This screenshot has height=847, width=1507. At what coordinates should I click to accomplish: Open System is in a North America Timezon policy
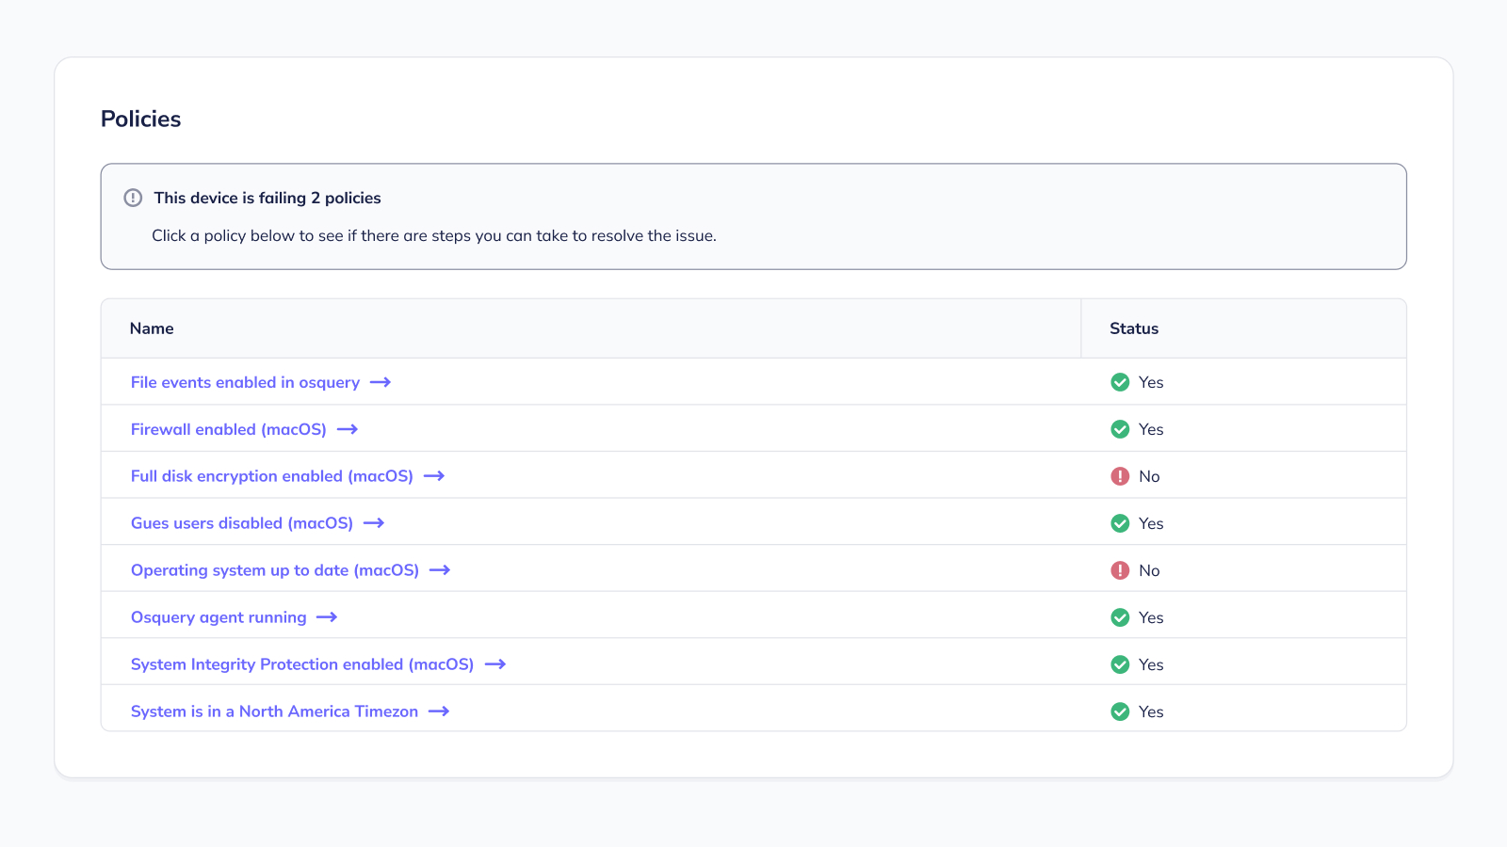(x=274, y=711)
